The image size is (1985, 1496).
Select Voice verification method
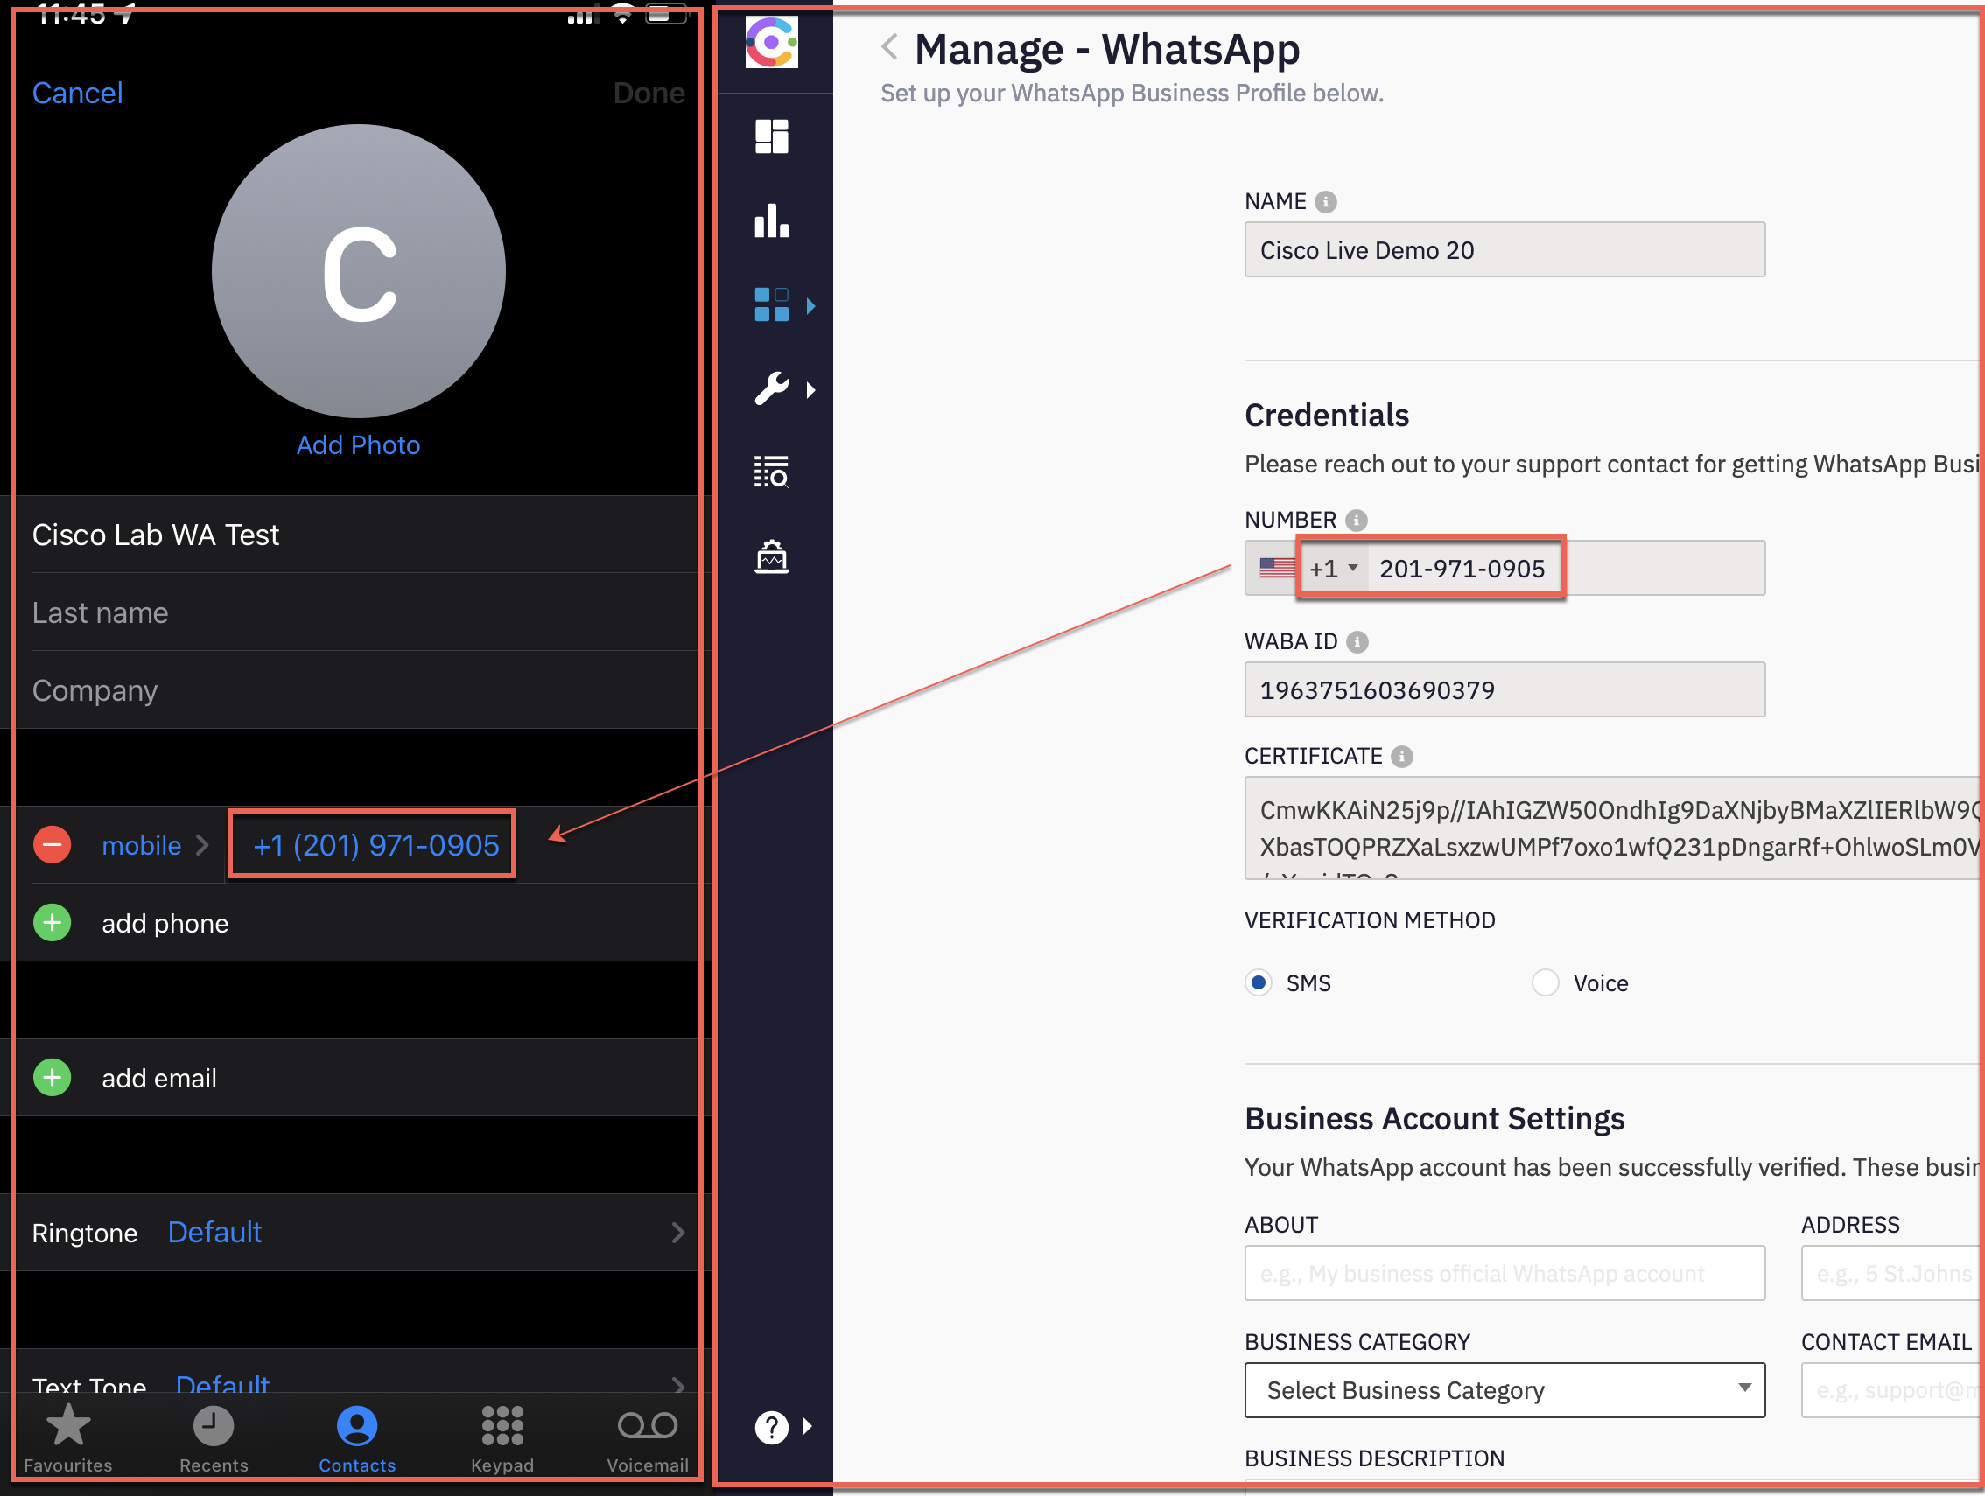(x=1545, y=983)
